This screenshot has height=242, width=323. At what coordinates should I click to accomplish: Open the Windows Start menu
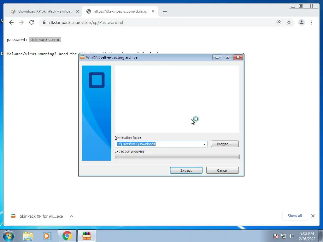[8, 236]
